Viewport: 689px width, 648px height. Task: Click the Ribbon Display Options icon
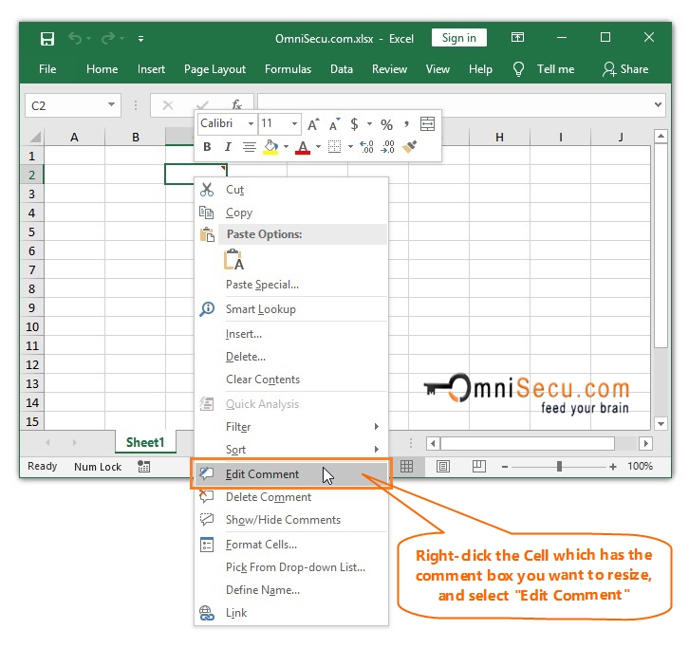(x=517, y=38)
